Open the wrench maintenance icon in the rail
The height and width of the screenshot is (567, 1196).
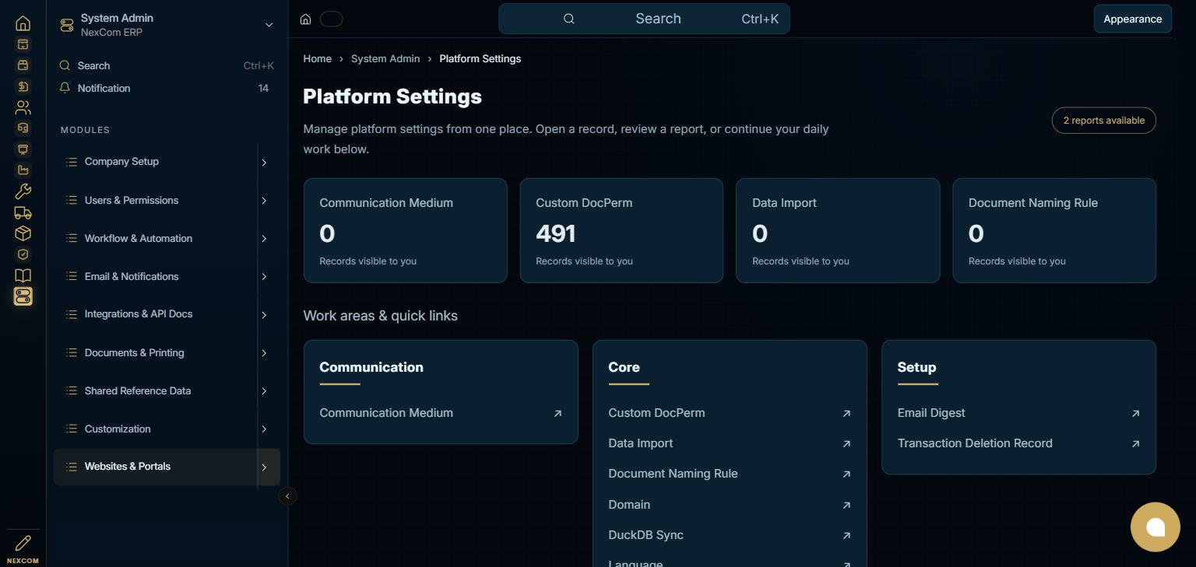pos(23,191)
